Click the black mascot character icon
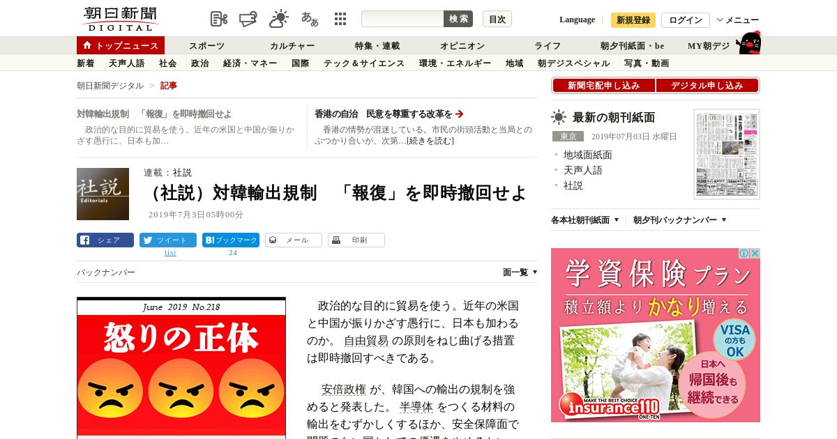The image size is (837, 439). click(x=748, y=43)
